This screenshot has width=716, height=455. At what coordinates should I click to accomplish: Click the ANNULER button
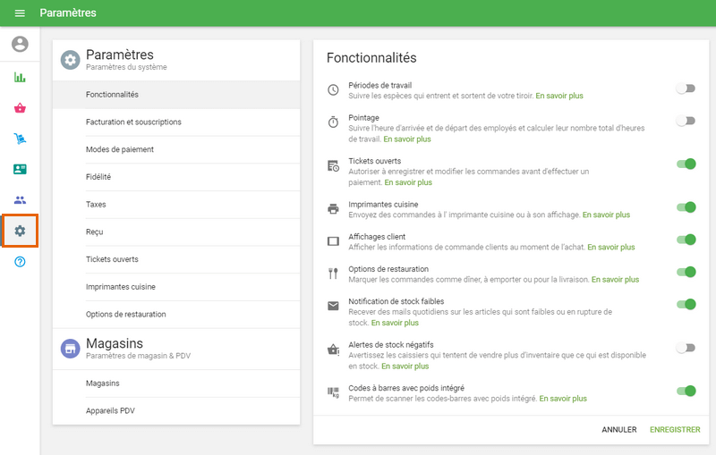tap(618, 429)
